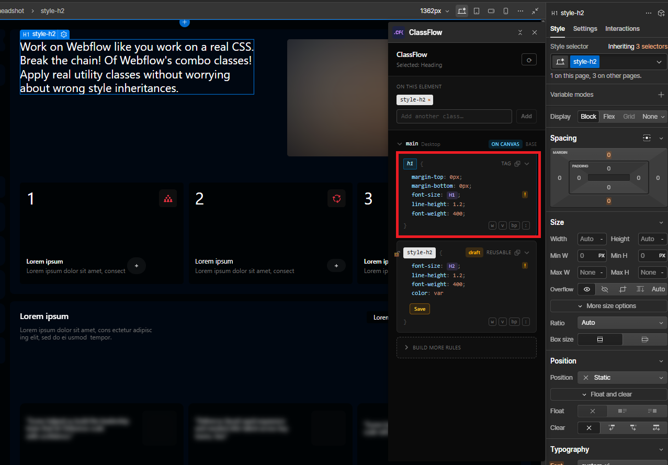
Task: Click the warning icon beside h1 font-size
Action: [x=525, y=195]
